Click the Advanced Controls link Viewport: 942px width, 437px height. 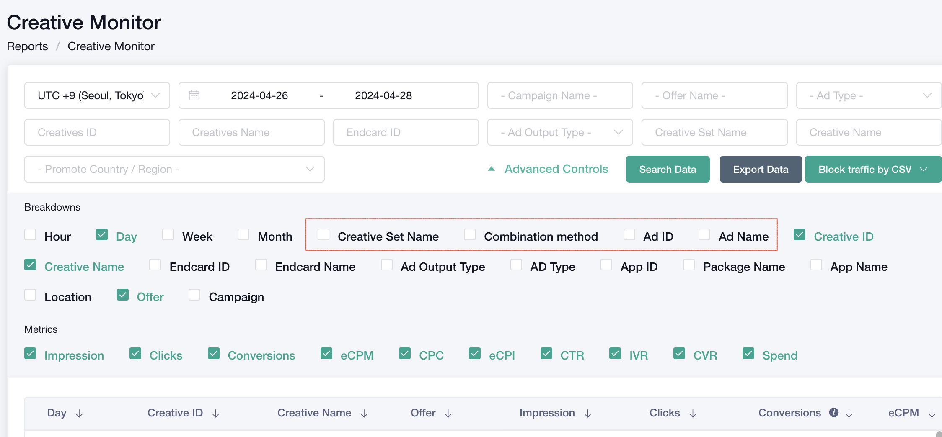(x=556, y=169)
